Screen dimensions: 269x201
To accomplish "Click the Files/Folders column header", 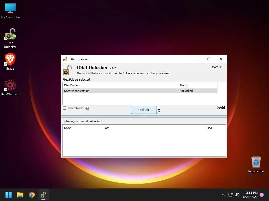I will coord(120,85).
